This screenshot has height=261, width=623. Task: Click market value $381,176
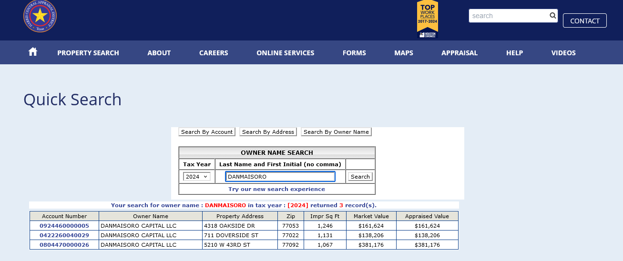tap(371, 245)
